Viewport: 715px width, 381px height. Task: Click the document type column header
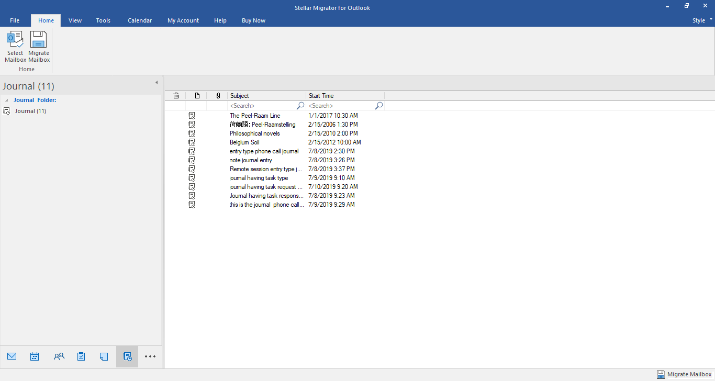(197, 96)
